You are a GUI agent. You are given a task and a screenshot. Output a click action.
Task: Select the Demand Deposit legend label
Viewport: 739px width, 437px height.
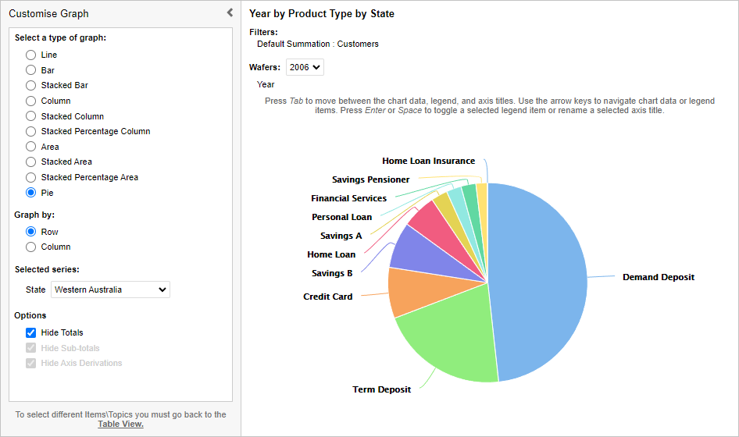(x=658, y=277)
